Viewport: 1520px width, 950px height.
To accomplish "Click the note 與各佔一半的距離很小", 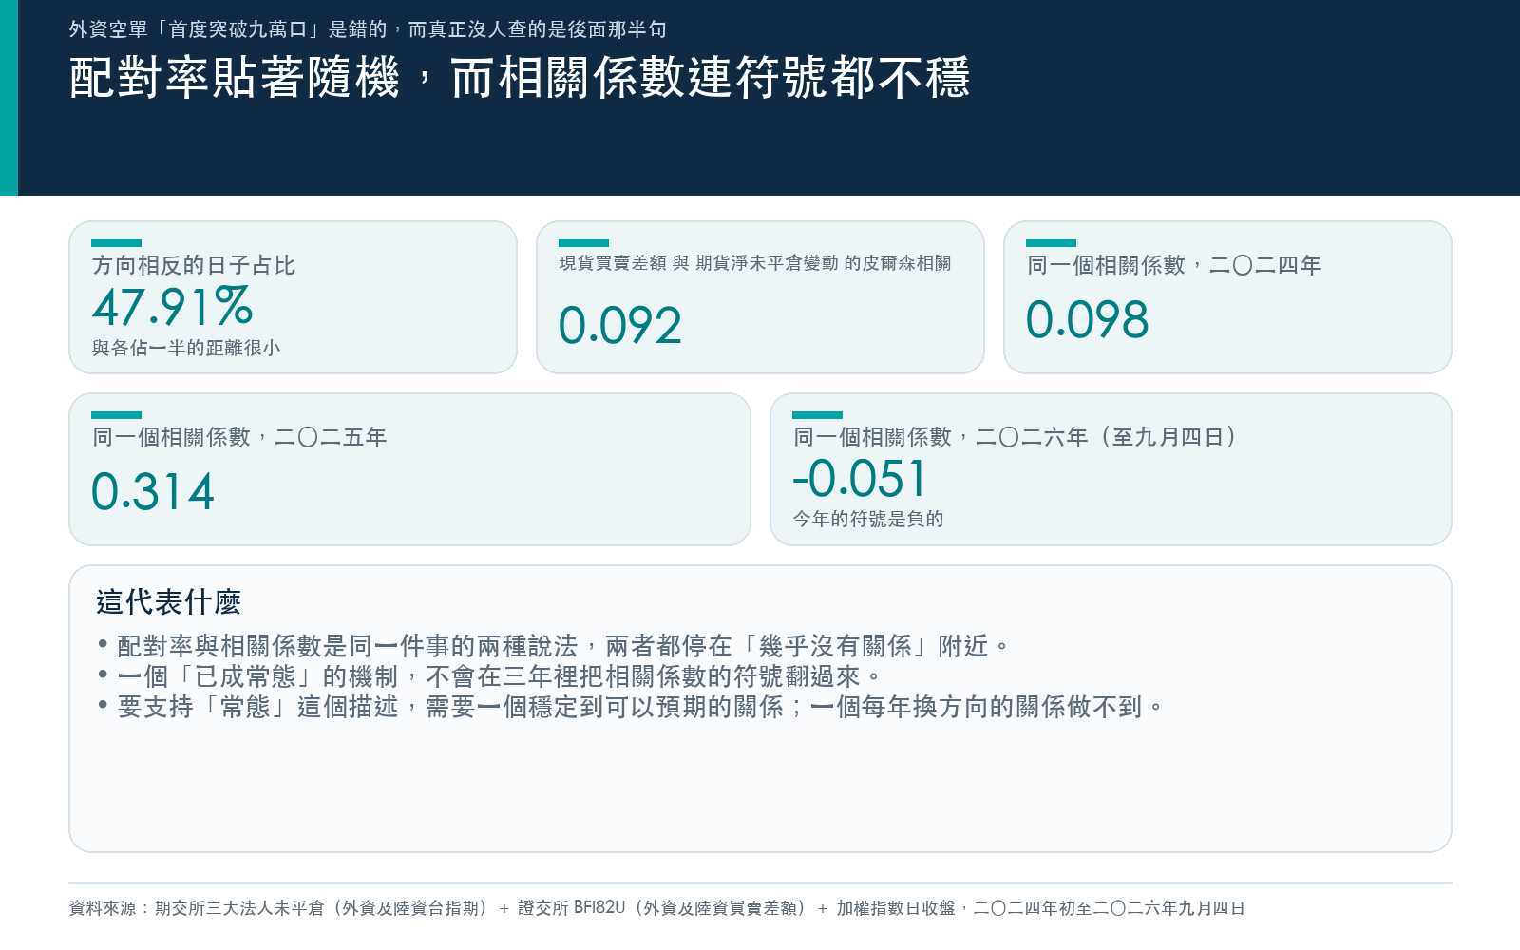I will click(186, 348).
